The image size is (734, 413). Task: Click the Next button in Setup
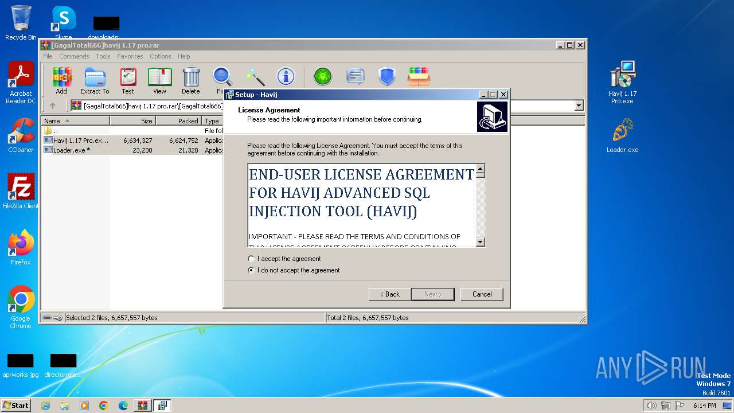pyautogui.click(x=433, y=294)
